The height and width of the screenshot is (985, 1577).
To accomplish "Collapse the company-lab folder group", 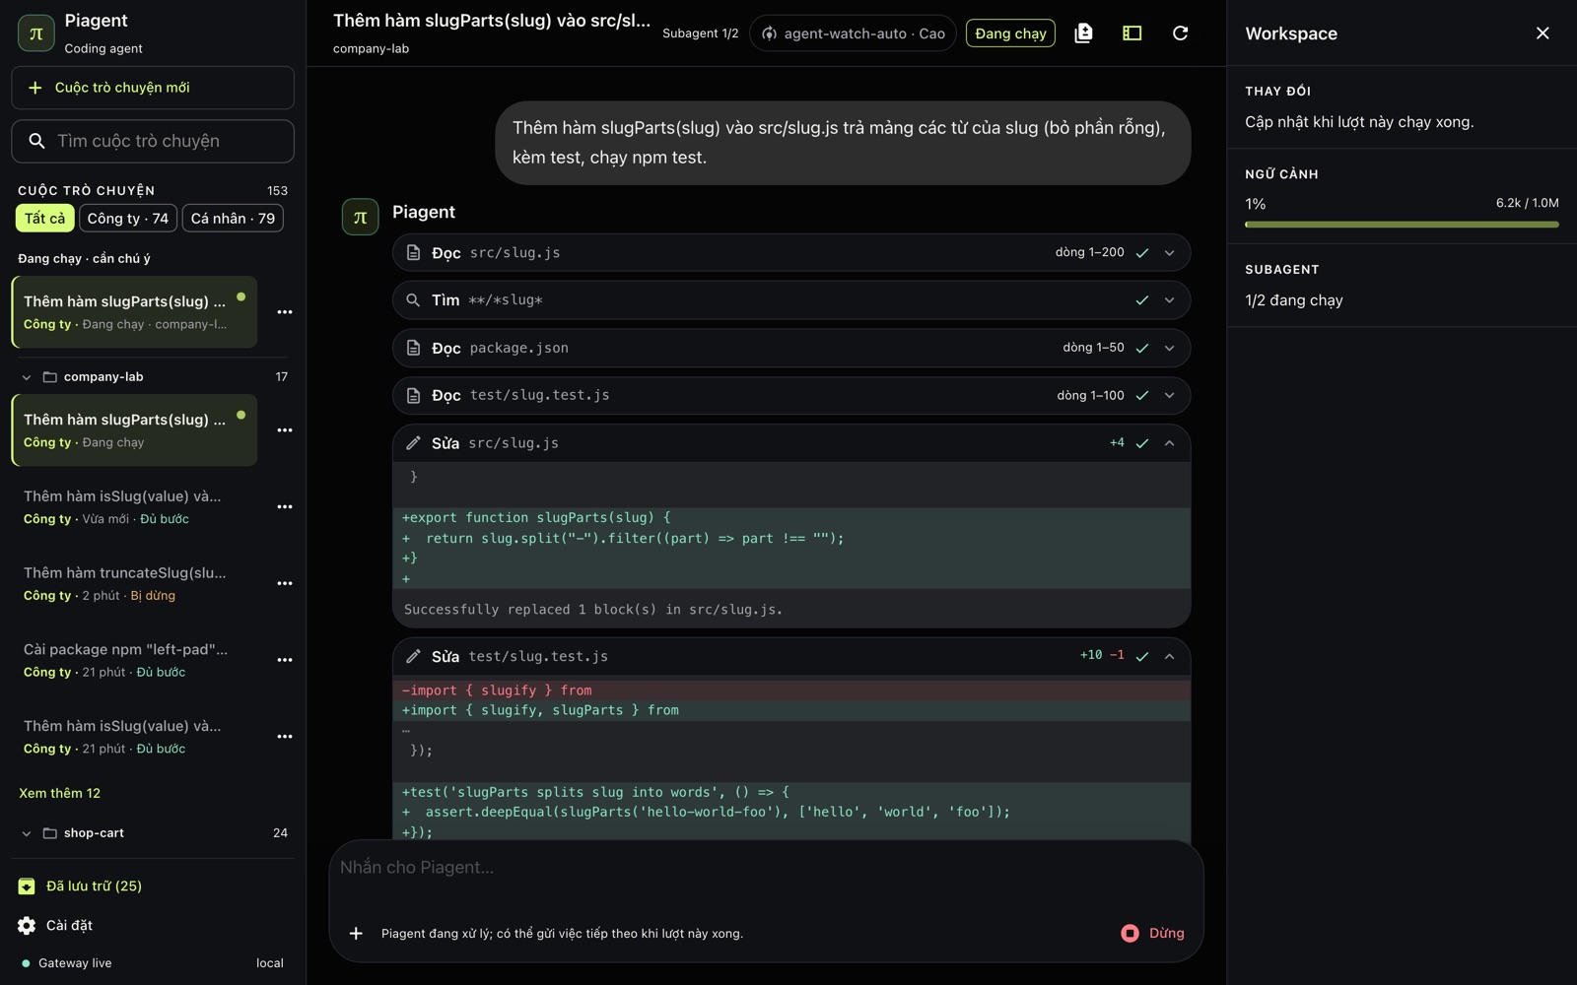I will click(27, 377).
